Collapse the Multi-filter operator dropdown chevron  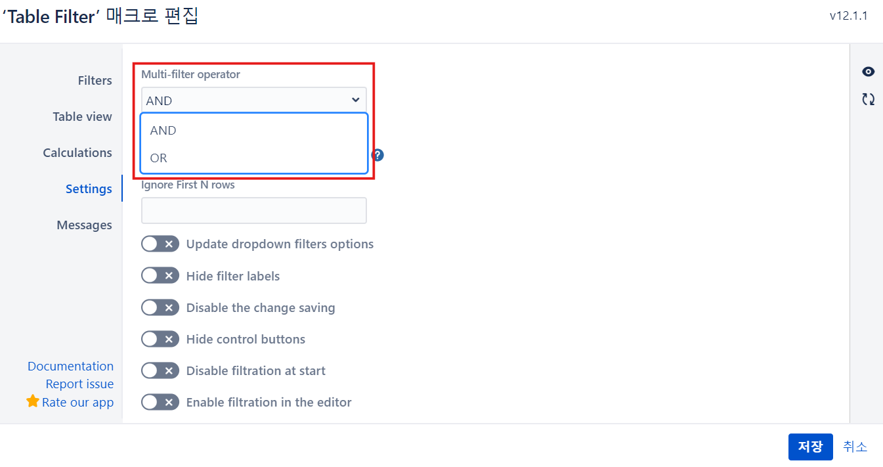[355, 100]
